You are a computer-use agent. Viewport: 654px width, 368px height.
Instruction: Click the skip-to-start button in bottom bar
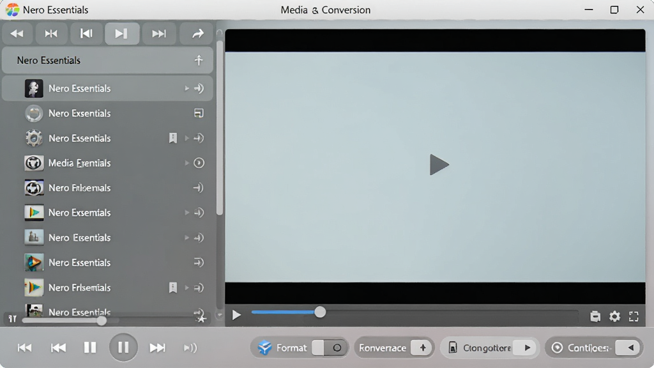point(25,348)
